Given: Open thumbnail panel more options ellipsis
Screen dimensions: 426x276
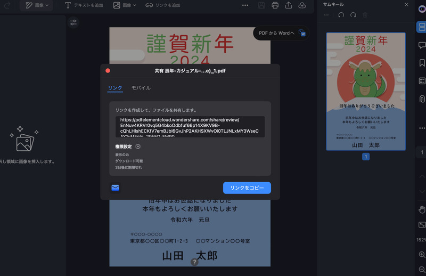Looking at the screenshot, I should [x=326, y=15].
